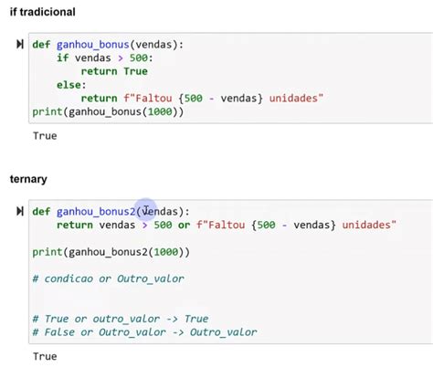433x368 pixels.
Task: Run the ganhou_bonus cell with the play icon
Action: 20,45
